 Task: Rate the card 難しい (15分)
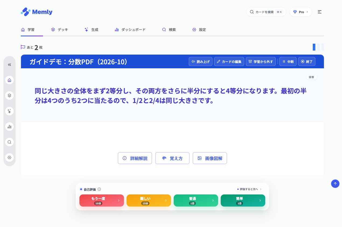point(149,200)
